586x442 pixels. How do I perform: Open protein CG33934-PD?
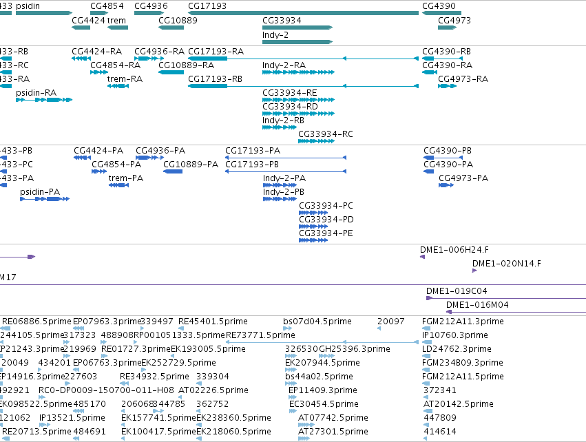pos(326,220)
